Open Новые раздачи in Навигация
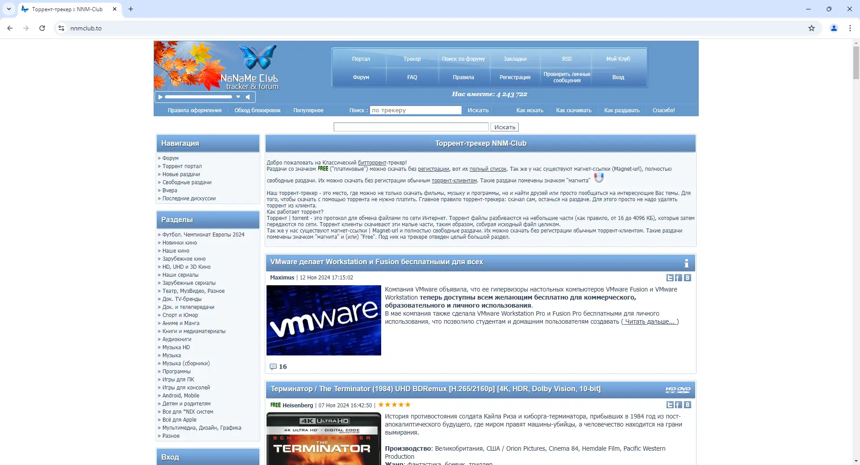Image resolution: width=860 pixels, height=465 pixels. point(181,174)
